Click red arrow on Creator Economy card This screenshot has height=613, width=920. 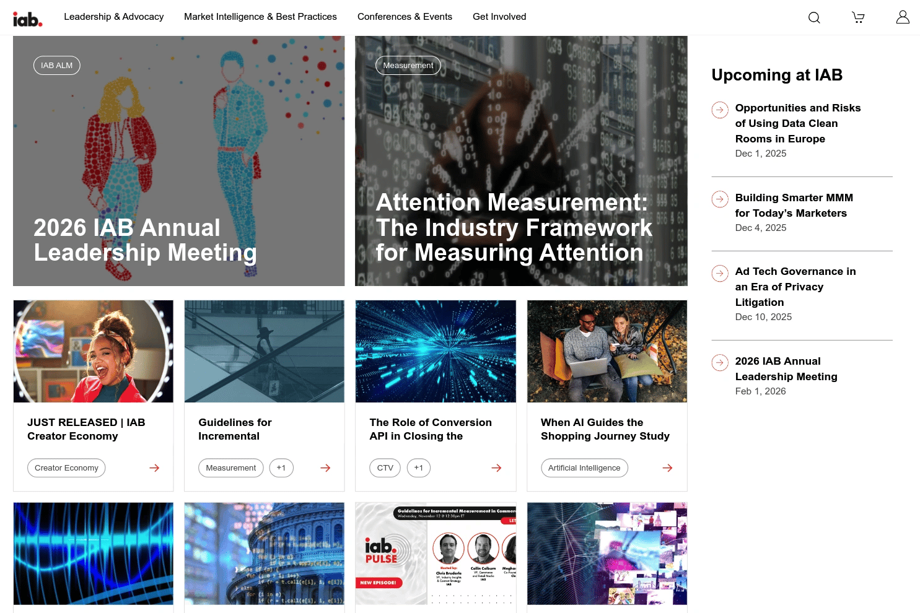pyautogui.click(x=154, y=468)
